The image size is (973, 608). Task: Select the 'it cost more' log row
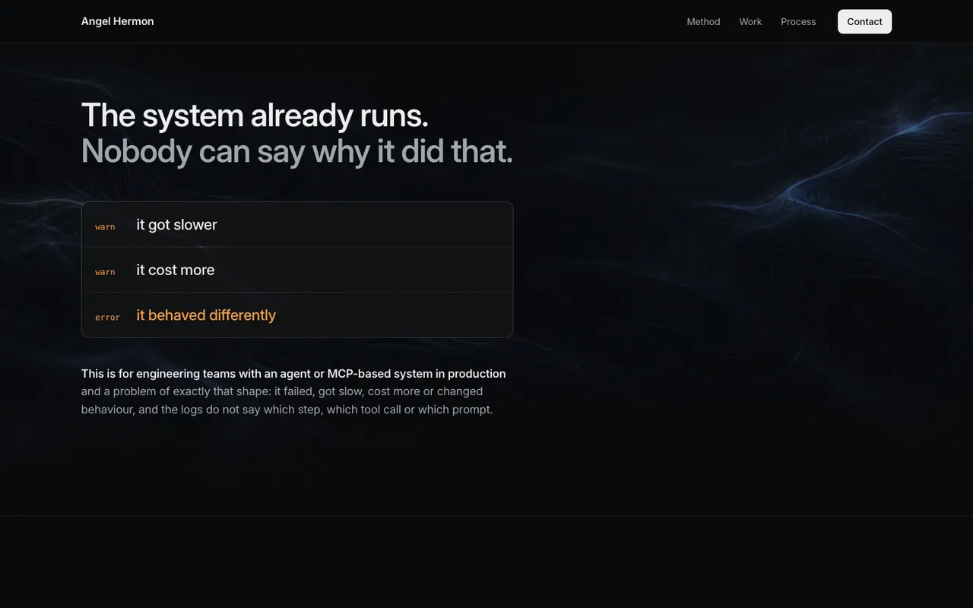pyautogui.click(x=297, y=270)
